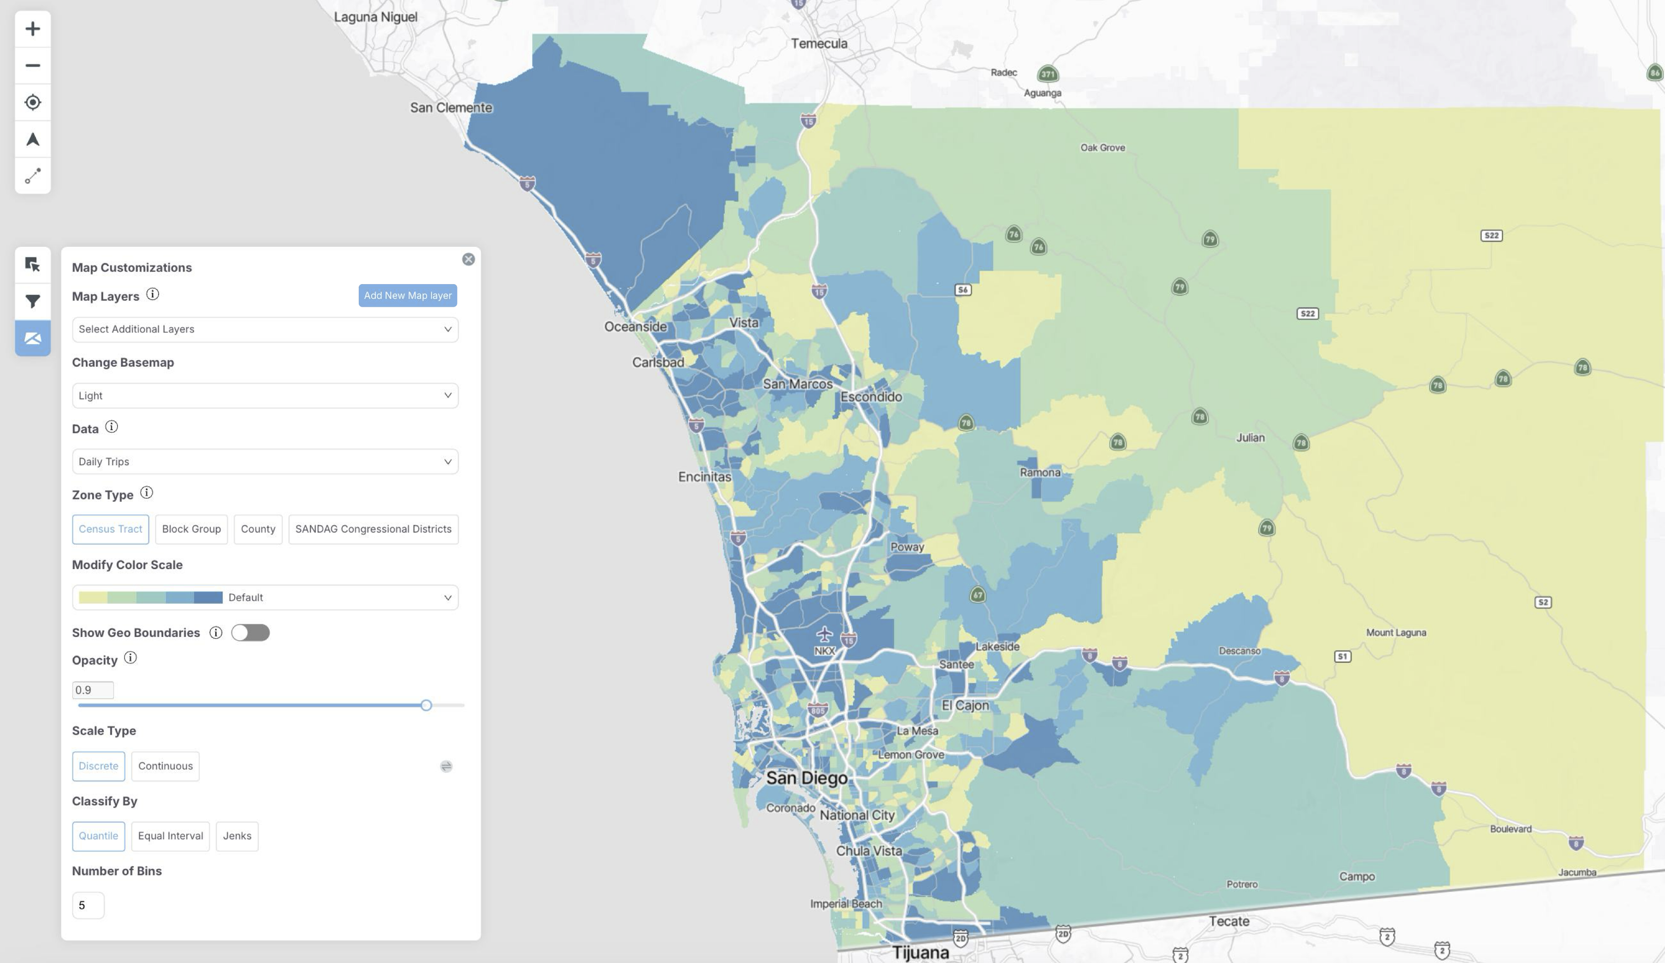The width and height of the screenshot is (1665, 963).
Task: Click the opacity slider handle
Action: click(426, 705)
